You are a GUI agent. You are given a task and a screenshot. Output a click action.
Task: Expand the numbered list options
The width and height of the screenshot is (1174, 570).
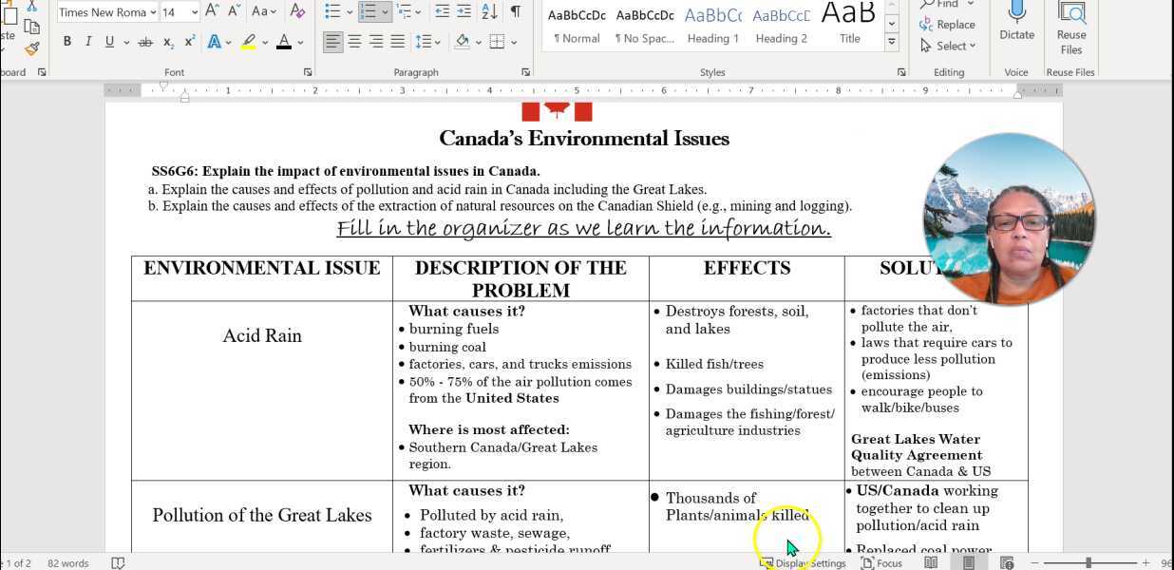coord(383,11)
